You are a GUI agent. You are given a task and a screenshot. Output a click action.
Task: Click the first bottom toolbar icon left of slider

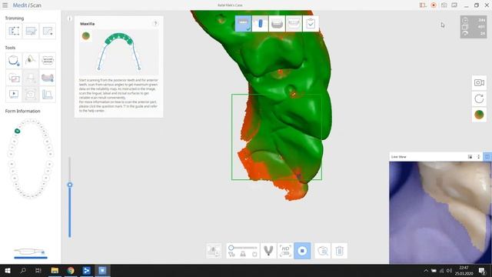[x=214, y=251]
